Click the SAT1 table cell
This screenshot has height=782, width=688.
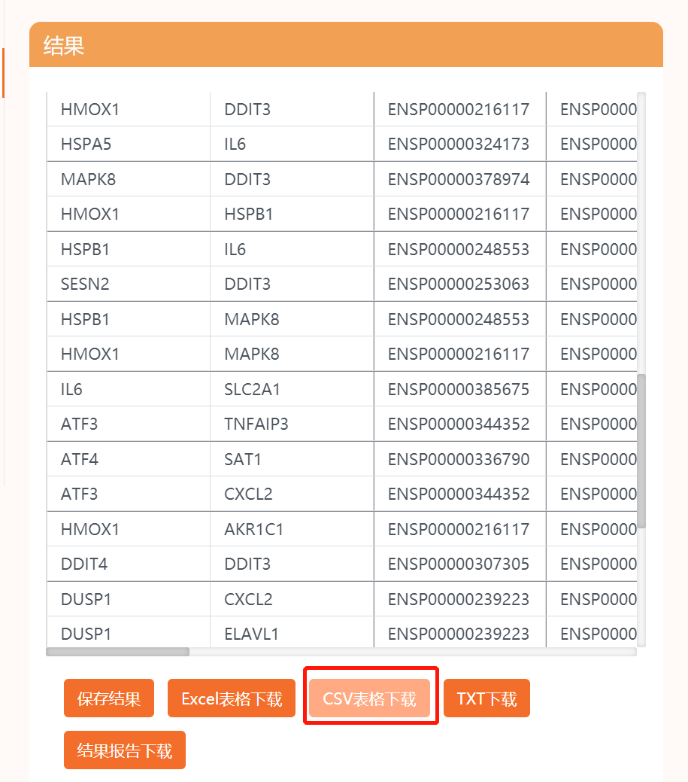point(243,459)
